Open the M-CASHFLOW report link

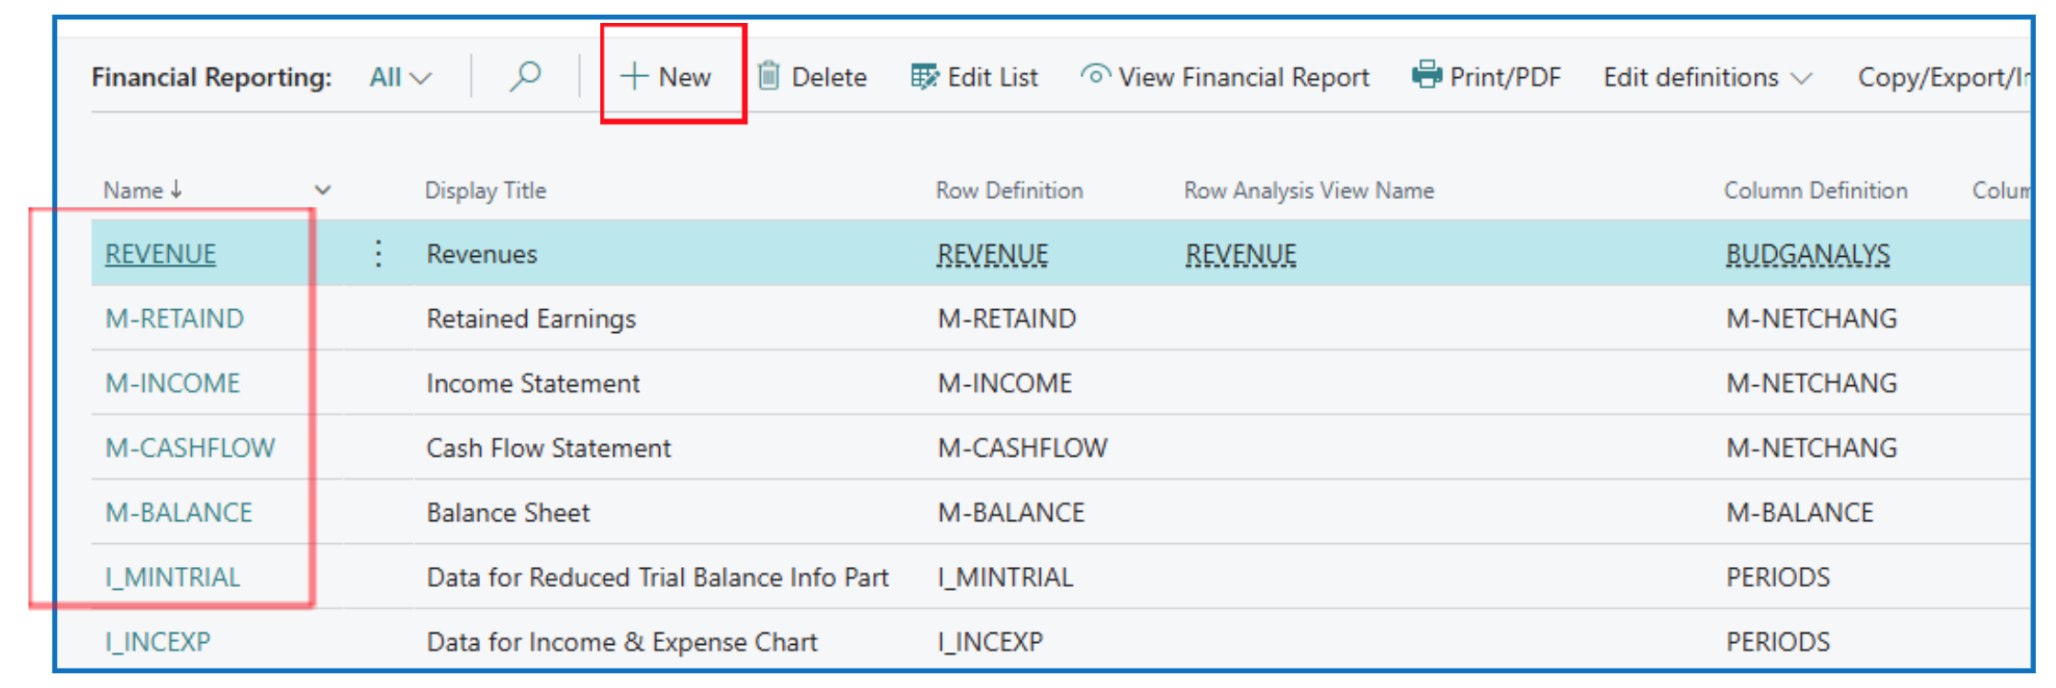click(x=190, y=448)
